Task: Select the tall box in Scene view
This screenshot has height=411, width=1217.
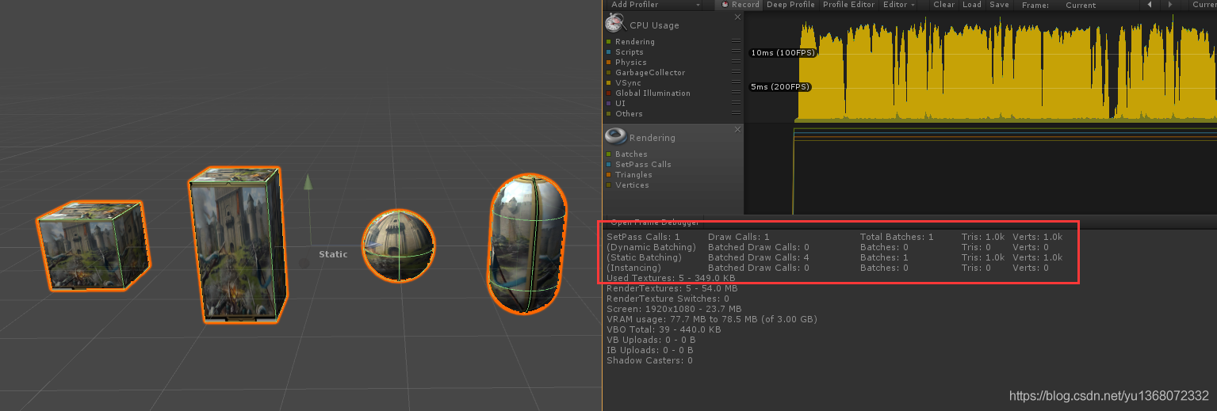Action: point(236,245)
